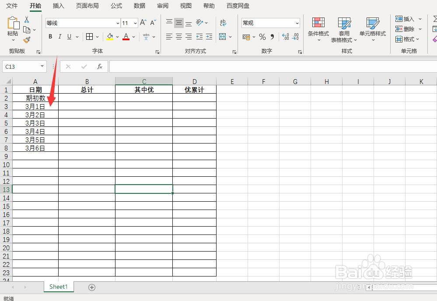437x301 pixels.
Task: Add a new sheet with plus icon
Action: (x=92, y=287)
